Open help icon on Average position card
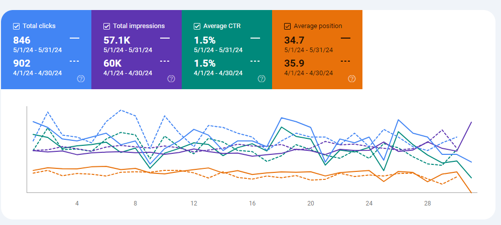This screenshot has height=225, width=501. [352, 79]
